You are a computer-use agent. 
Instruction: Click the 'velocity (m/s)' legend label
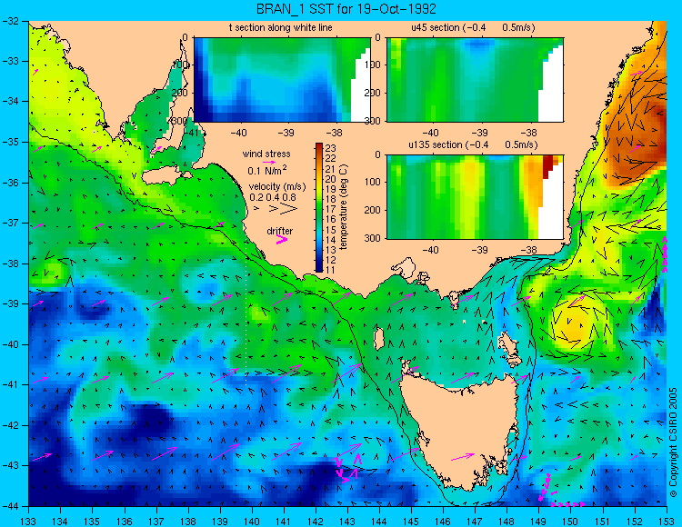coord(277,187)
